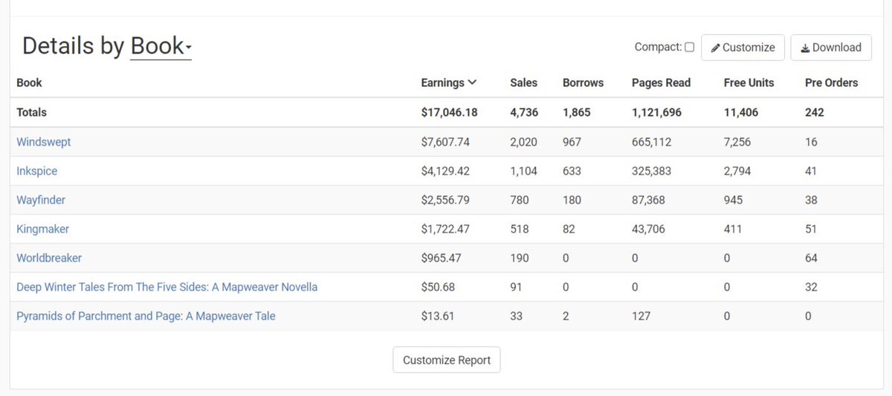This screenshot has height=396, width=892.
Task: Sort by the Free Units column header
Action: click(x=749, y=82)
